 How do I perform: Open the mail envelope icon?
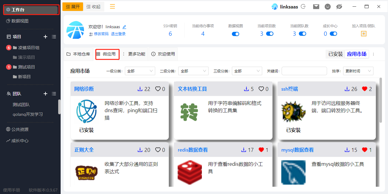point(316,6)
